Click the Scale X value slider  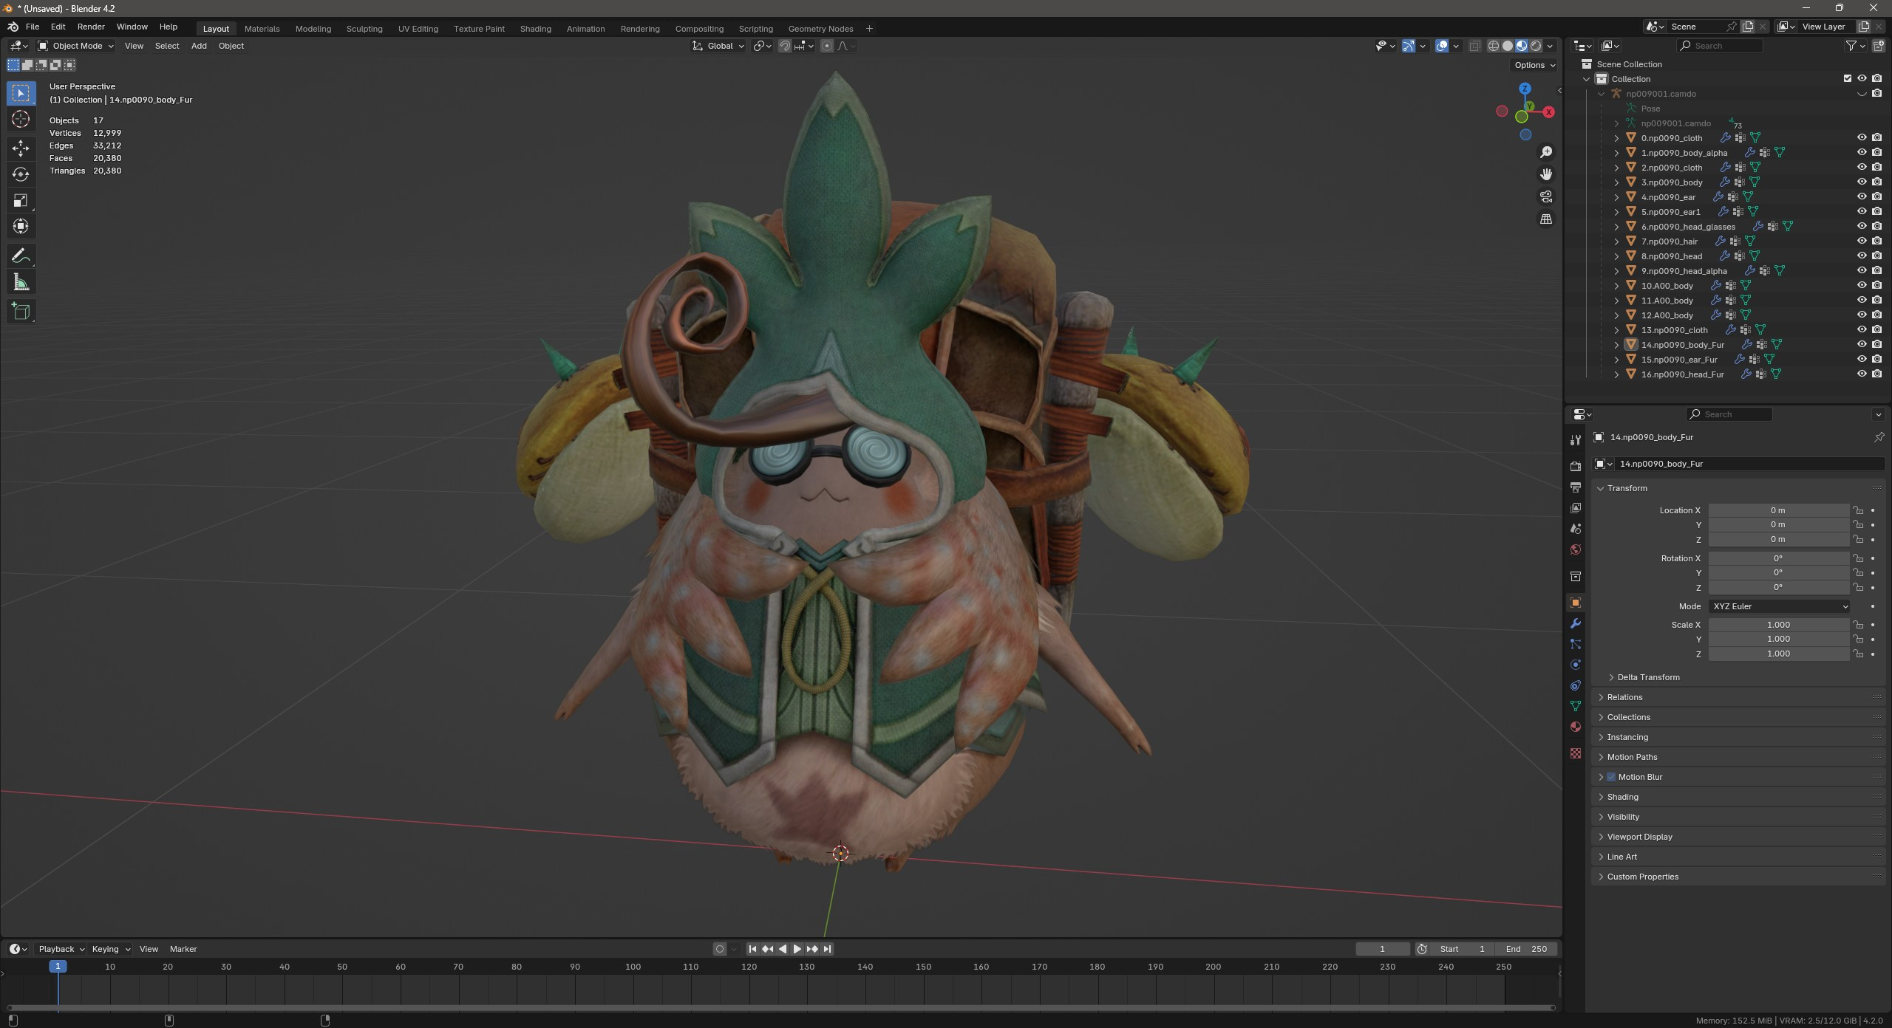pos(1778,625)
